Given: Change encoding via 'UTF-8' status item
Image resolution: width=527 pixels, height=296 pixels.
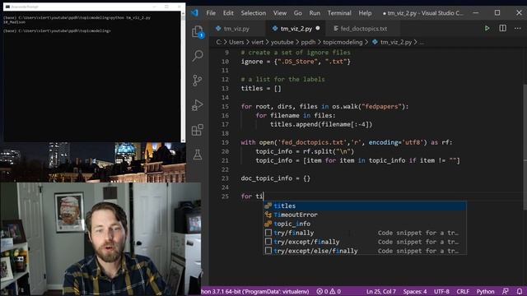Looking at the screenshot, I should coord(441,291).
